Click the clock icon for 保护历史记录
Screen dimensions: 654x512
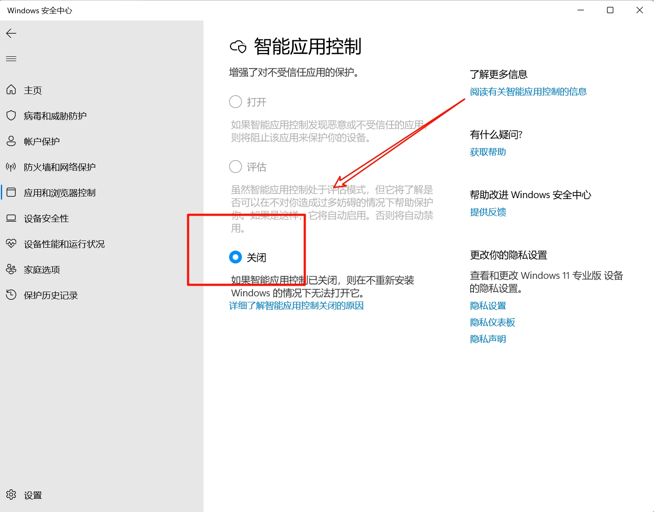12,295
